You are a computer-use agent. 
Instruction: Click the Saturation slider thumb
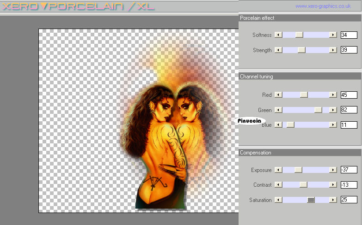(x=311, y=200)
